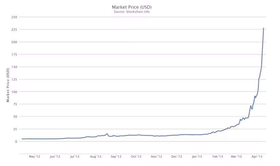Select the Mar '13 x-axis label
Image resolution: width=280 pixels, height=166 pixels.
[236, 156]
